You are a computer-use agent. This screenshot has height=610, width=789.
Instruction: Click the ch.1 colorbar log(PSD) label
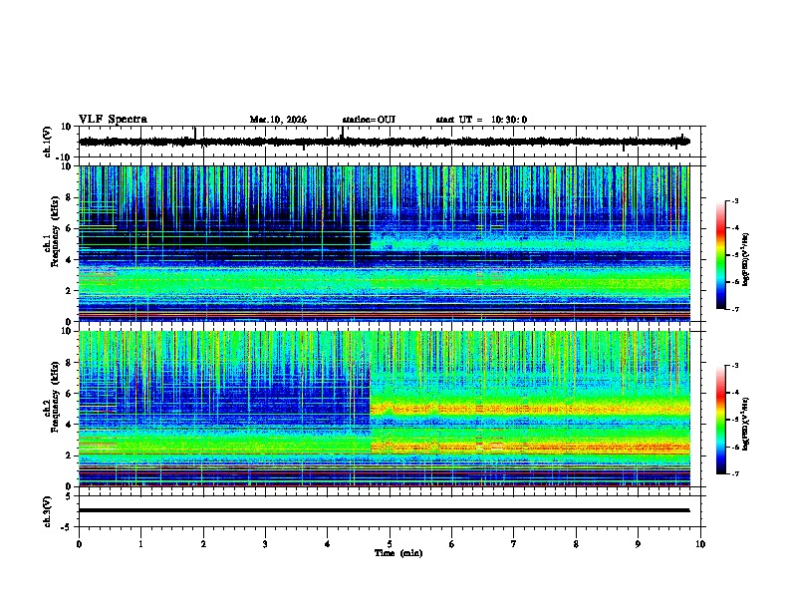point(746,260)
